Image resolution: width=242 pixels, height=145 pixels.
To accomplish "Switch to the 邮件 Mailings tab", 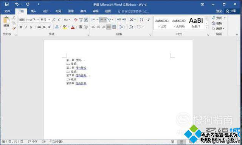I will pos(83,11).
